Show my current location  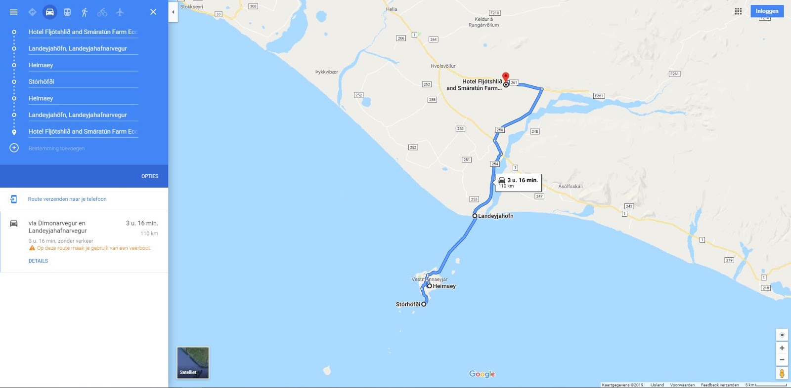[782, 335]
